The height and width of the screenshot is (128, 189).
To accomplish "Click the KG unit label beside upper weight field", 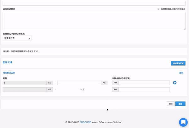I will click(x=104, y=83).
